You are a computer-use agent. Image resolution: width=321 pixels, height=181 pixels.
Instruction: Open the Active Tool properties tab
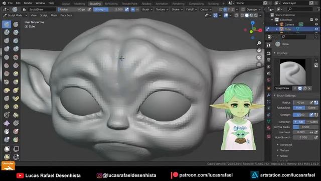point(269,45)
